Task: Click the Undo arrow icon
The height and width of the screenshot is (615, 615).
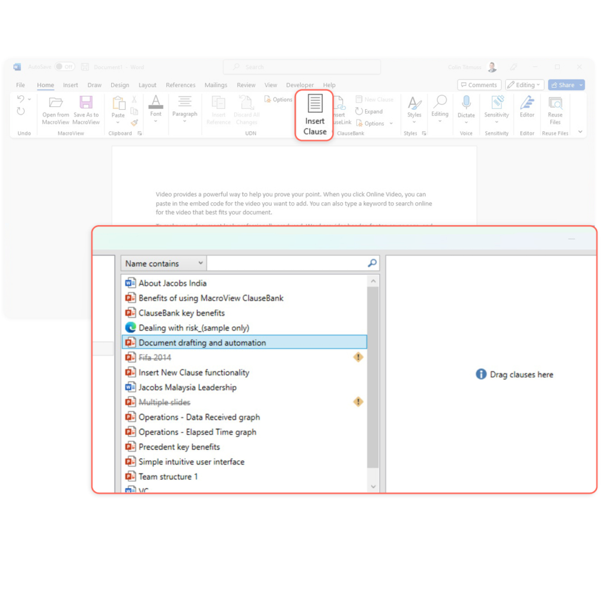Action: click(21, 99)
